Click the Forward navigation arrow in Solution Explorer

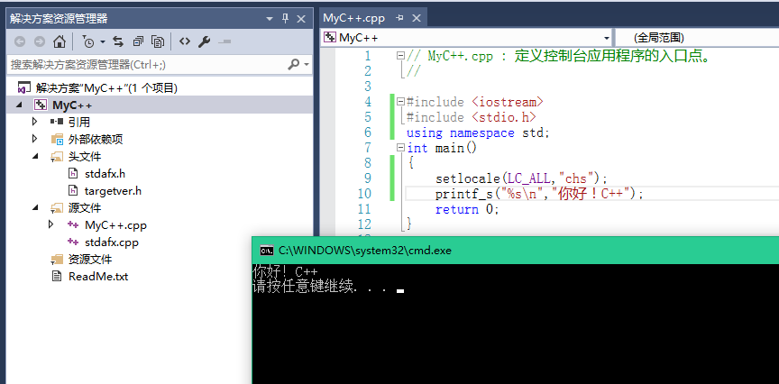coord(40,41)
